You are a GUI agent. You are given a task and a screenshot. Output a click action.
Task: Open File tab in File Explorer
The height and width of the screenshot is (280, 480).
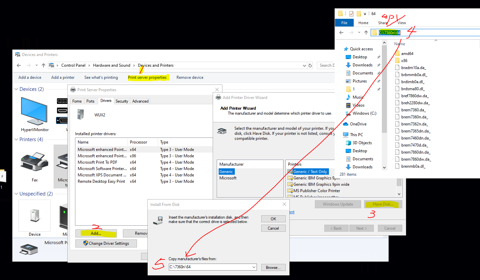[x=344, y=23]
